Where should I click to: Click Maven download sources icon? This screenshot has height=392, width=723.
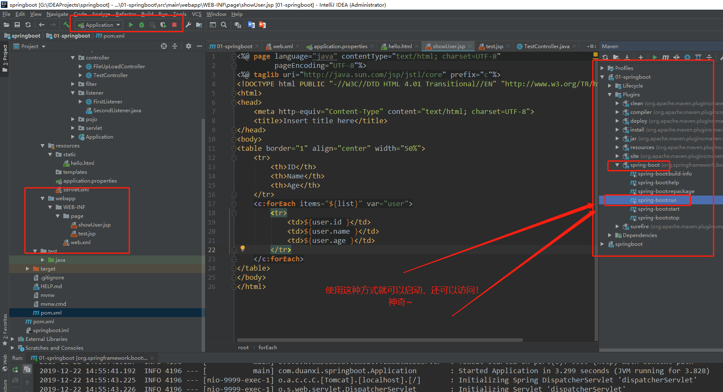[627, 57]
